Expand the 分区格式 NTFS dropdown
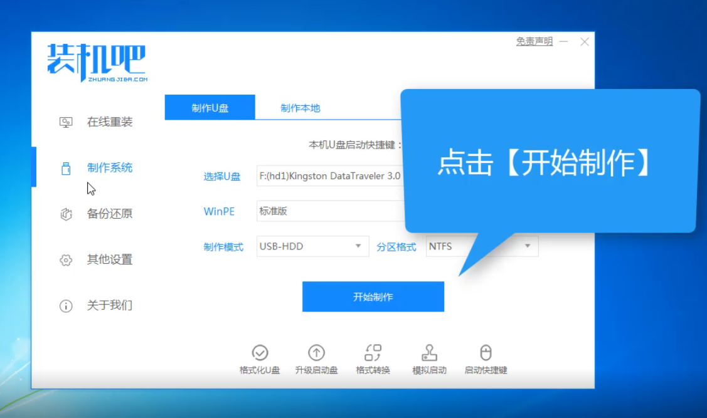The height and width of the screenshot is (418, 707). [483, 246]
